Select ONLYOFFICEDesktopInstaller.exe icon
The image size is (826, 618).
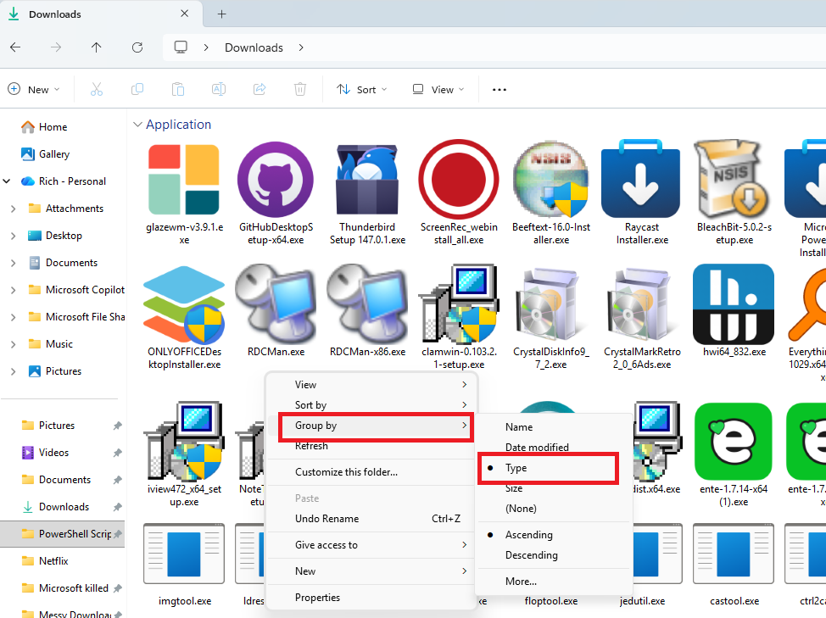coord(184,304)
